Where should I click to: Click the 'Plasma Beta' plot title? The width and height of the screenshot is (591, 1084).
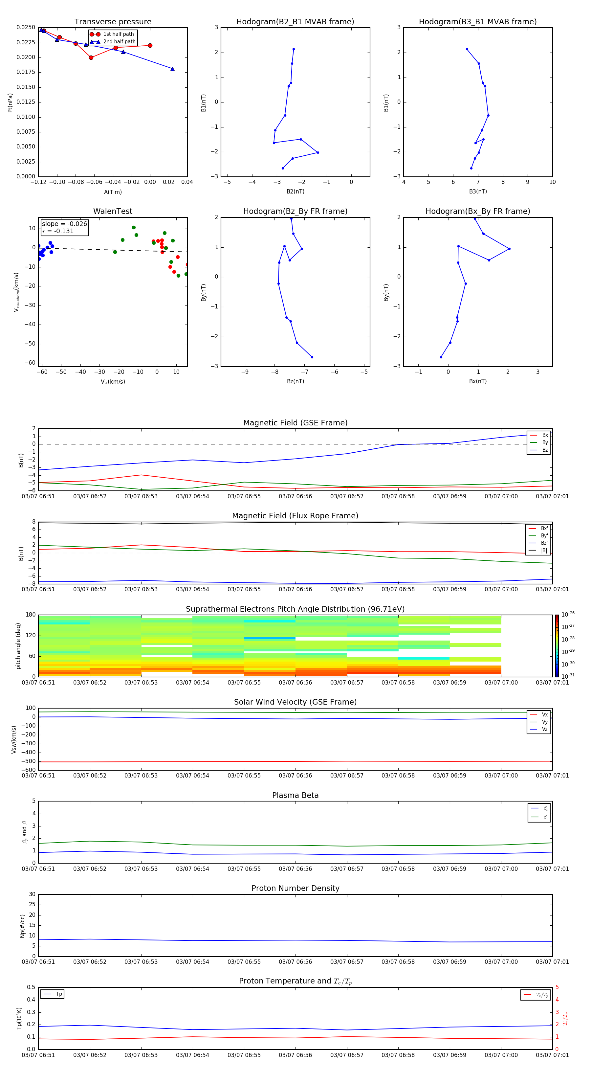pyautogui.click(x=295, y=795)
